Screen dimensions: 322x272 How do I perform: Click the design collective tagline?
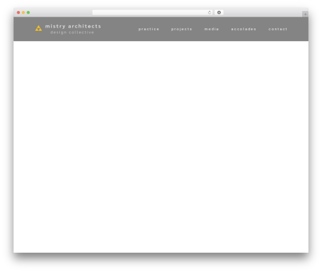point(72,32)
